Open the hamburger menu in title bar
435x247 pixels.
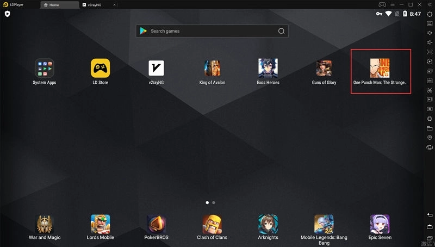coord(392,4)
